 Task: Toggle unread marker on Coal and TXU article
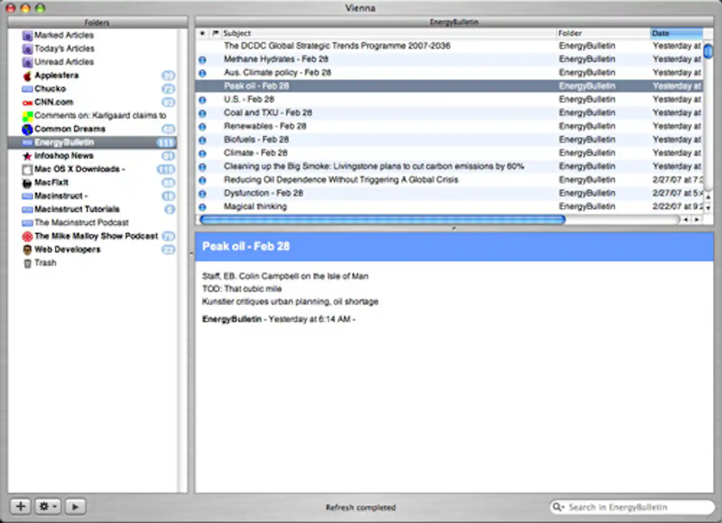click(x=202, y=112)
